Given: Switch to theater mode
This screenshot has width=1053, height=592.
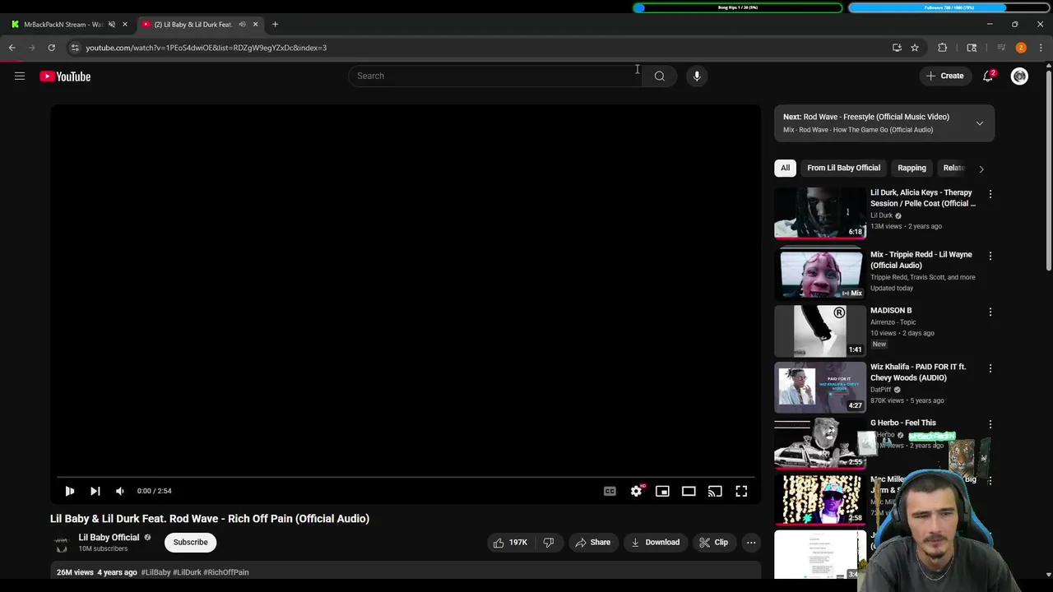Looking at the screenshot, I should pos(689,491).
